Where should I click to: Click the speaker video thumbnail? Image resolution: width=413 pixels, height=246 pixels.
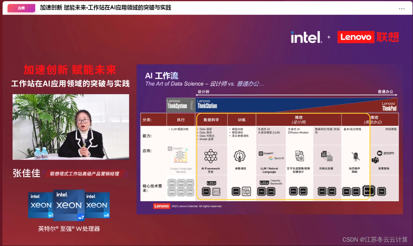pyautogui.click(x=71, y=127)
